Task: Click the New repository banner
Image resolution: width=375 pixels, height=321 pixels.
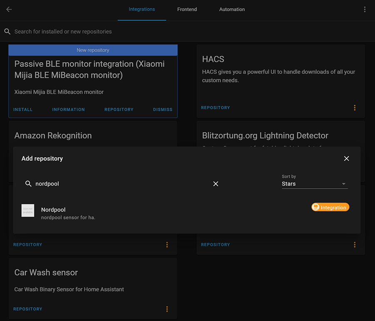Action: [93, 50]
